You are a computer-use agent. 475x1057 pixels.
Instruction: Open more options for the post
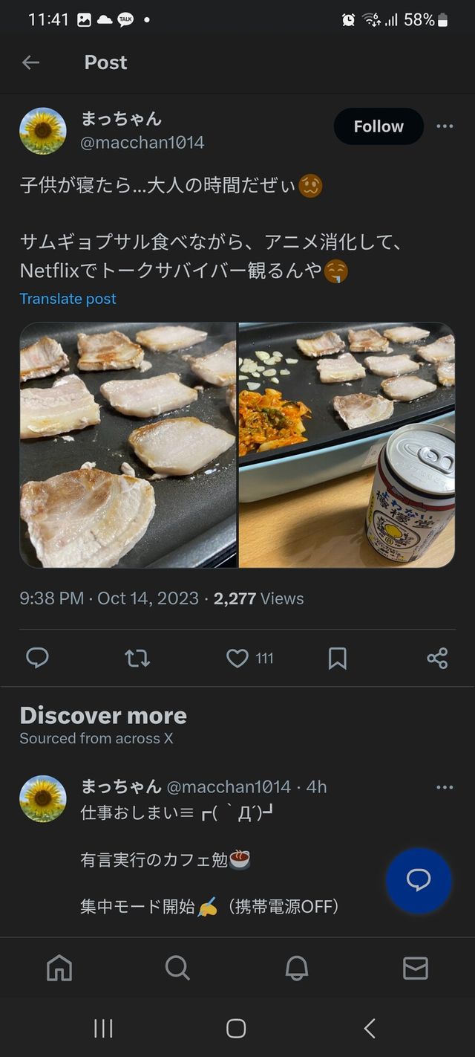[445, 126]
